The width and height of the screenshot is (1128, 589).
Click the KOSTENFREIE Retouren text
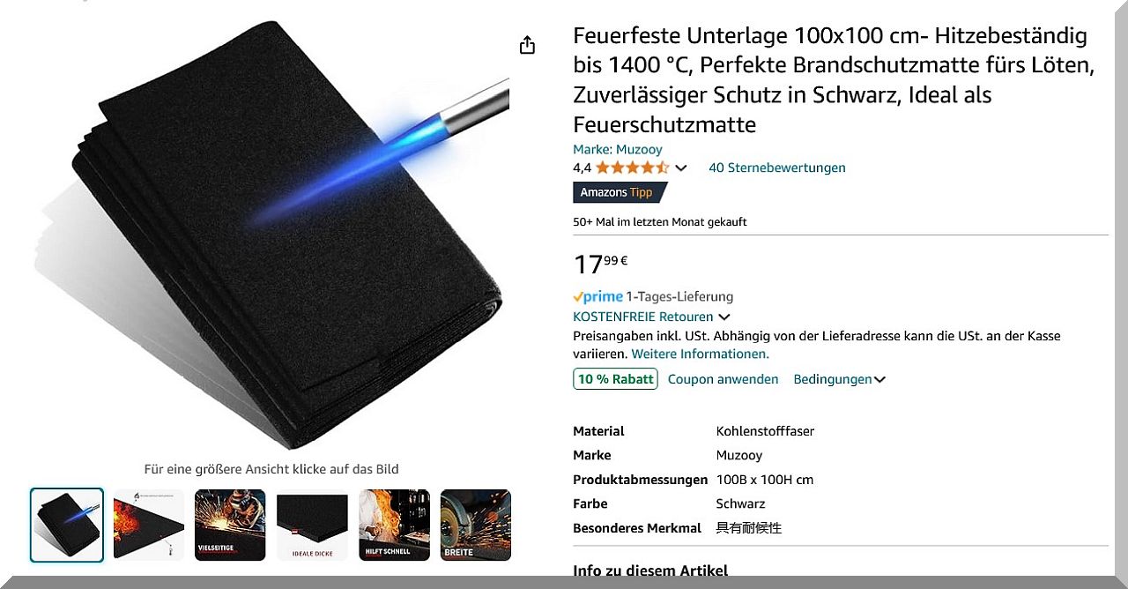pyautogui.click(x=643, y=317)
